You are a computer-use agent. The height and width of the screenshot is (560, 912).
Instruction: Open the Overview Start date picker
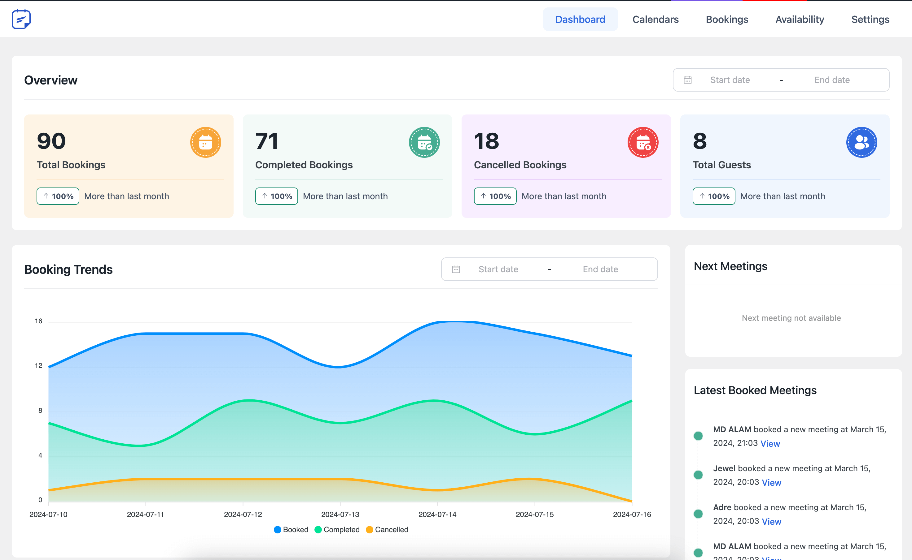pos(730,80)
